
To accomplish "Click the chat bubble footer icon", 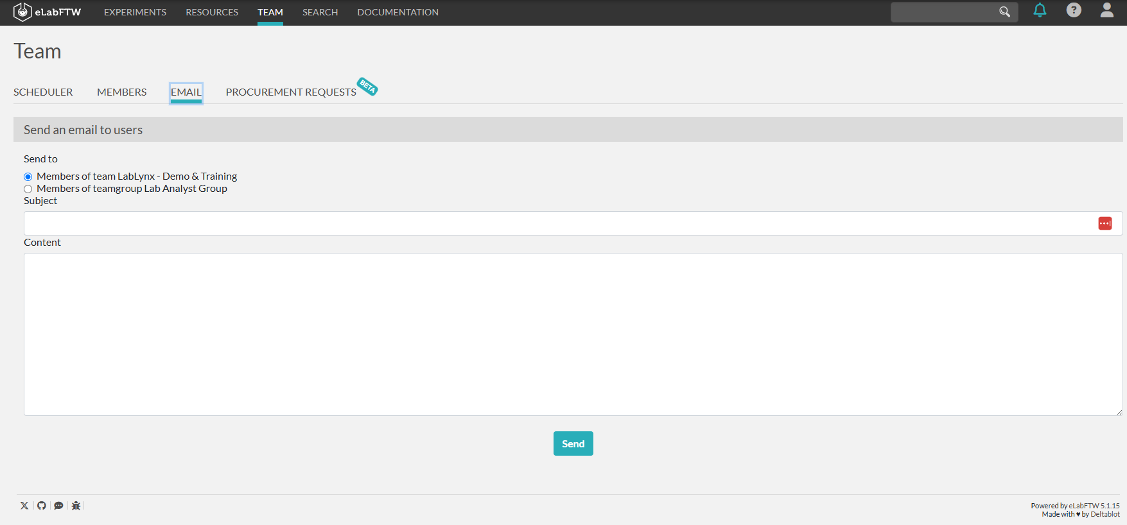I will pyautogui.click(x=58, y=506).
